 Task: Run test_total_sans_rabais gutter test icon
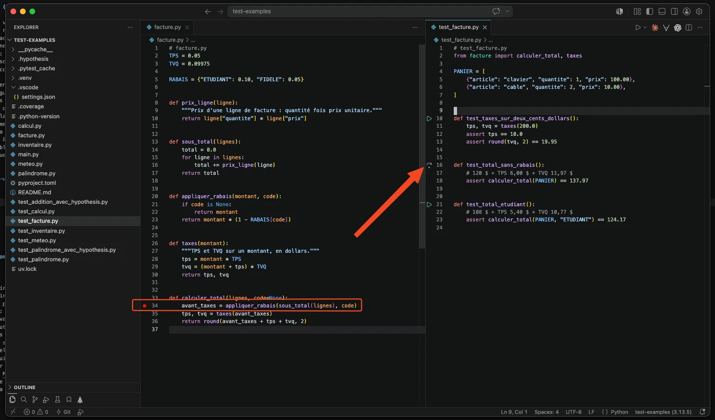(429, 165)
